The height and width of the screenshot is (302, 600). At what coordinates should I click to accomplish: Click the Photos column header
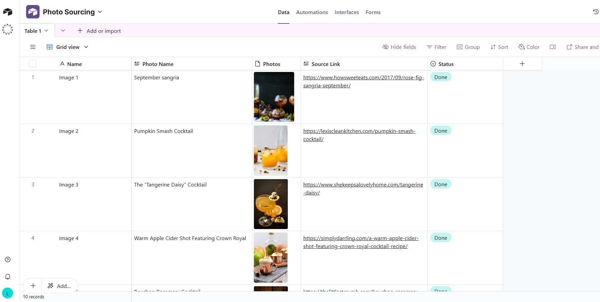click(x=276, y=64)
